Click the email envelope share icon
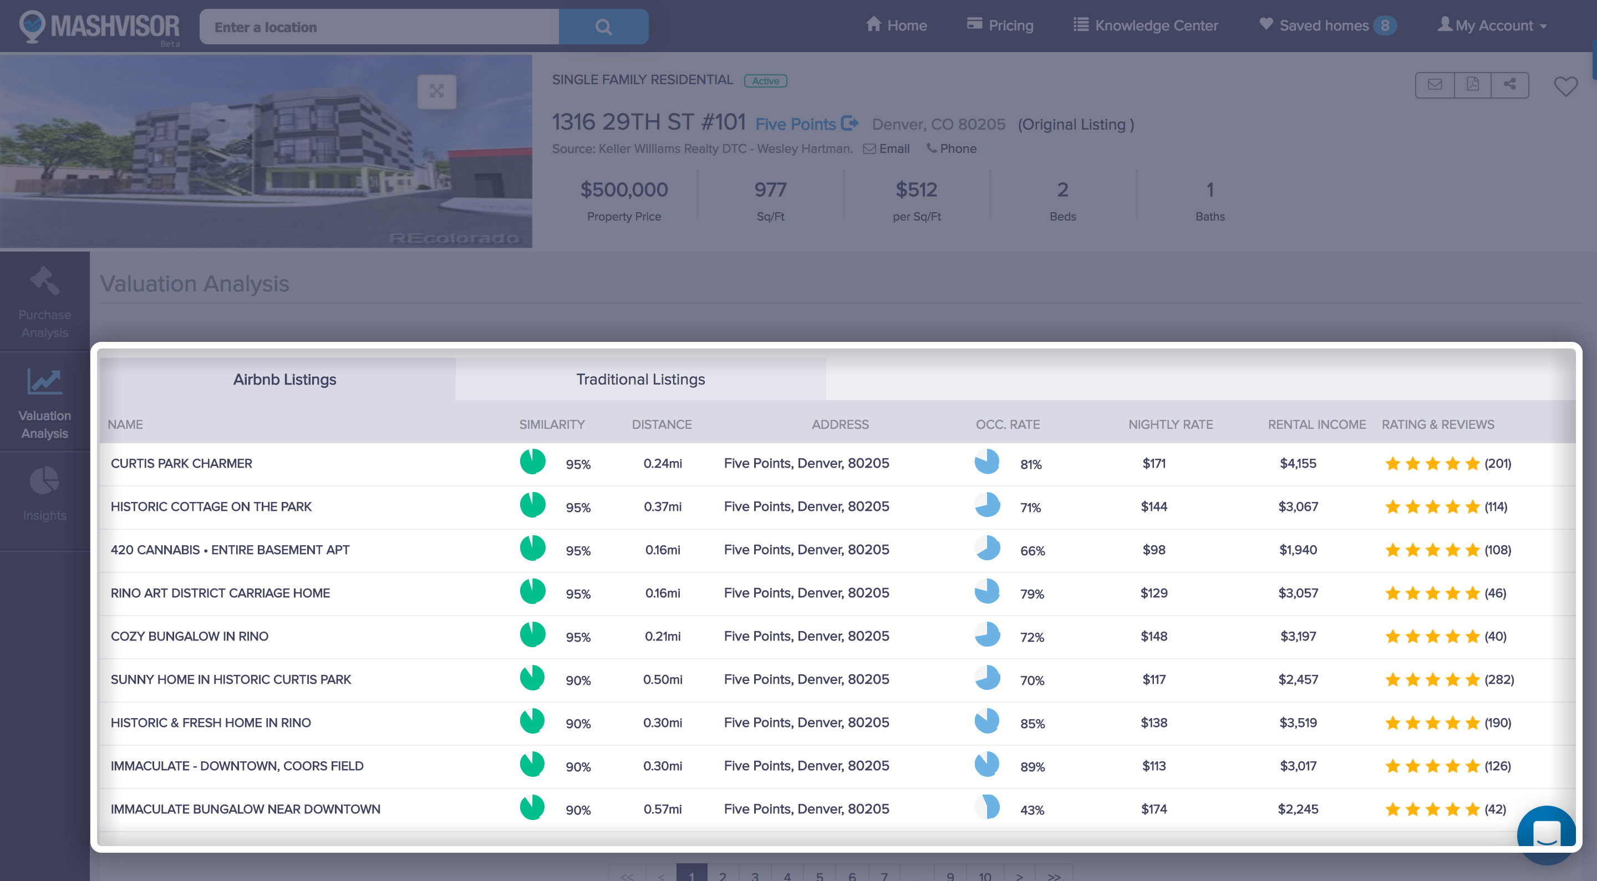The height and width of the screenshot is (881, 1597). click(1434, 84)
